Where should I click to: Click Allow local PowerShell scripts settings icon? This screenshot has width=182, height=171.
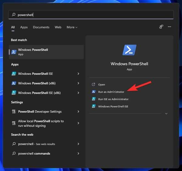[14, 123]
